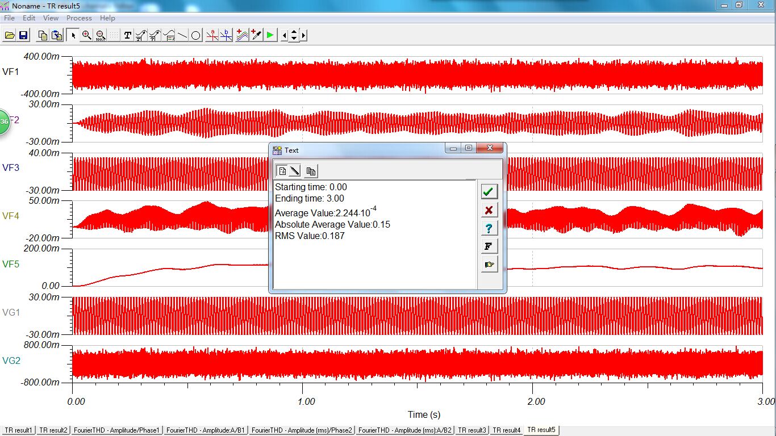
Task: Open the FourierTHD - Amplitude (rms)/Phase2 tab
Action: 302,430
